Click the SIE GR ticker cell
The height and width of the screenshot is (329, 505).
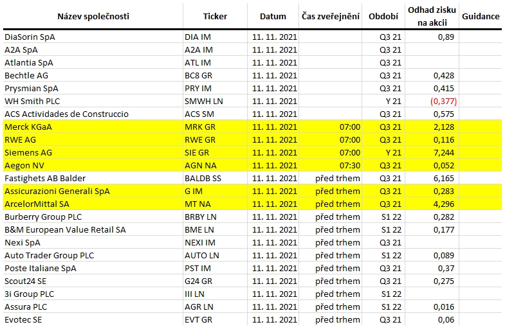215,153
